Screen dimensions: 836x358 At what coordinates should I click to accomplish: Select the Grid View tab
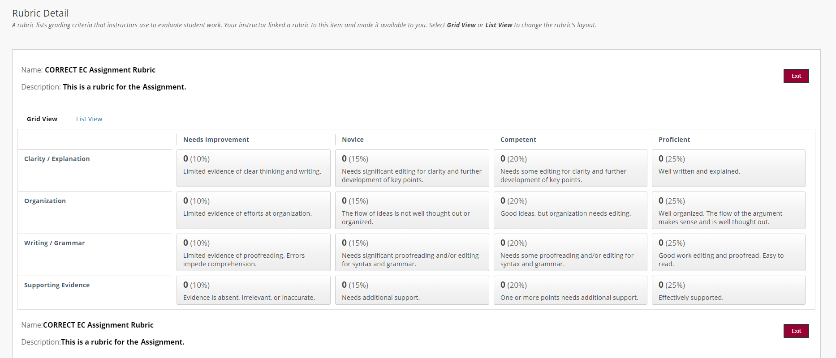pyautogui.click(x=42, y=119)
